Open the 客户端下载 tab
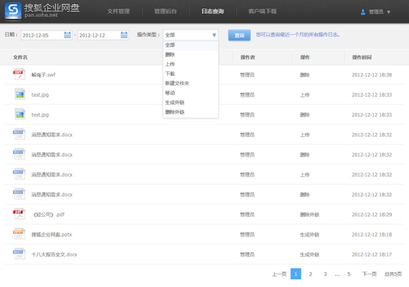Viewport: 409px width, 287px height. pyautogui.click(x=262, y=12)
